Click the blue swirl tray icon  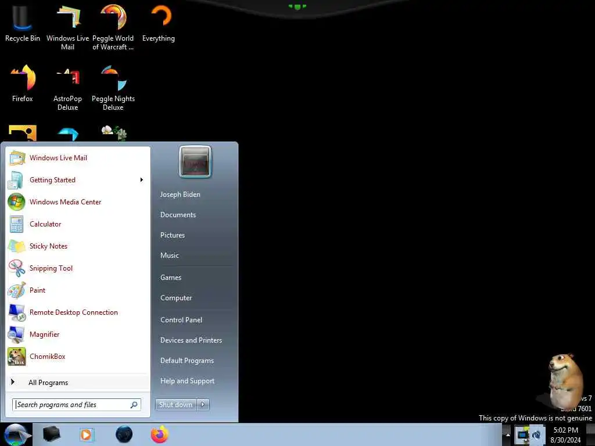tap(536, 434)
